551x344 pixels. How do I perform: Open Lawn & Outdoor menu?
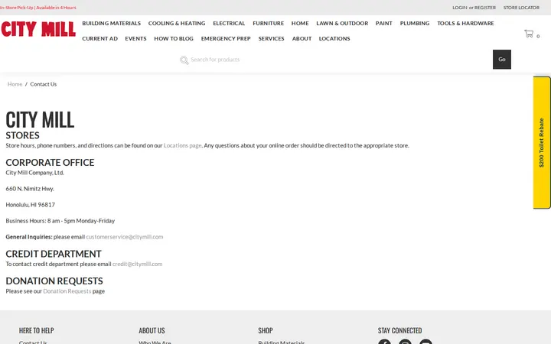click(x=342, y=23)
